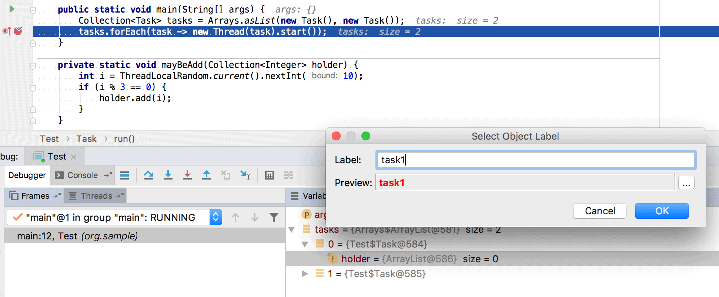The image size is (719, 297).
Task: Toggle the breakpoint on the forEach line
Action: tap(18, 31)
